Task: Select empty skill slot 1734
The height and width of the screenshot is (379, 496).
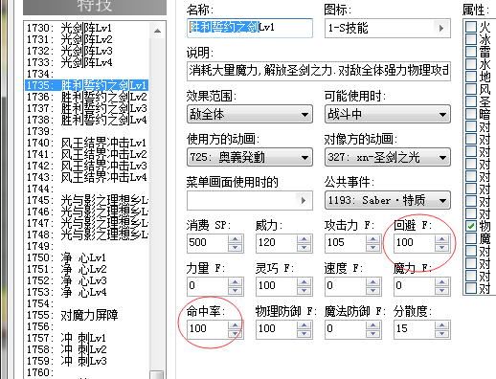Action: tap(86, 74)
